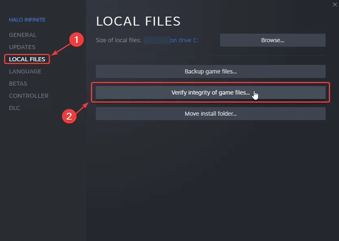Verify integrity of game files
The width and height of the screenshot is (339, 241).
coord(210,93)
